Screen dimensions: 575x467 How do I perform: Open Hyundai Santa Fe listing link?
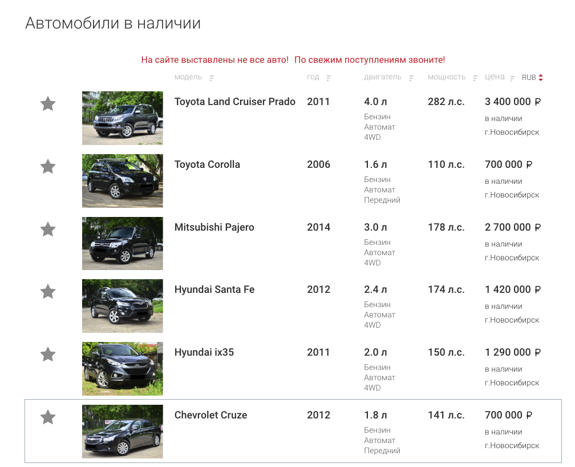214,289
